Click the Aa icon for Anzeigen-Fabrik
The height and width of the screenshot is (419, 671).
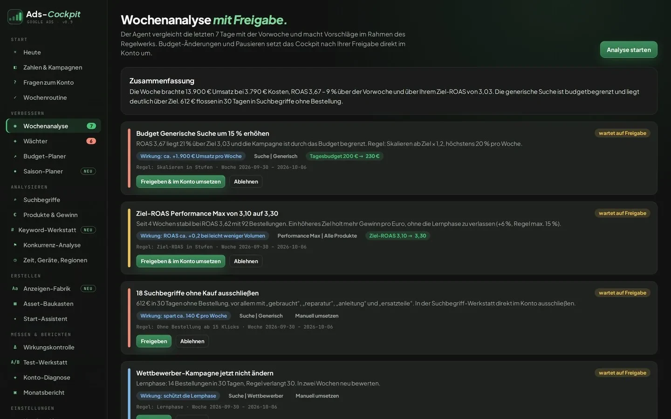coord(15,289)
